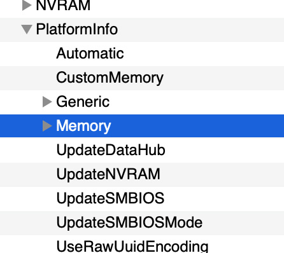Select the Automatic entry

(x=90, y=53)
